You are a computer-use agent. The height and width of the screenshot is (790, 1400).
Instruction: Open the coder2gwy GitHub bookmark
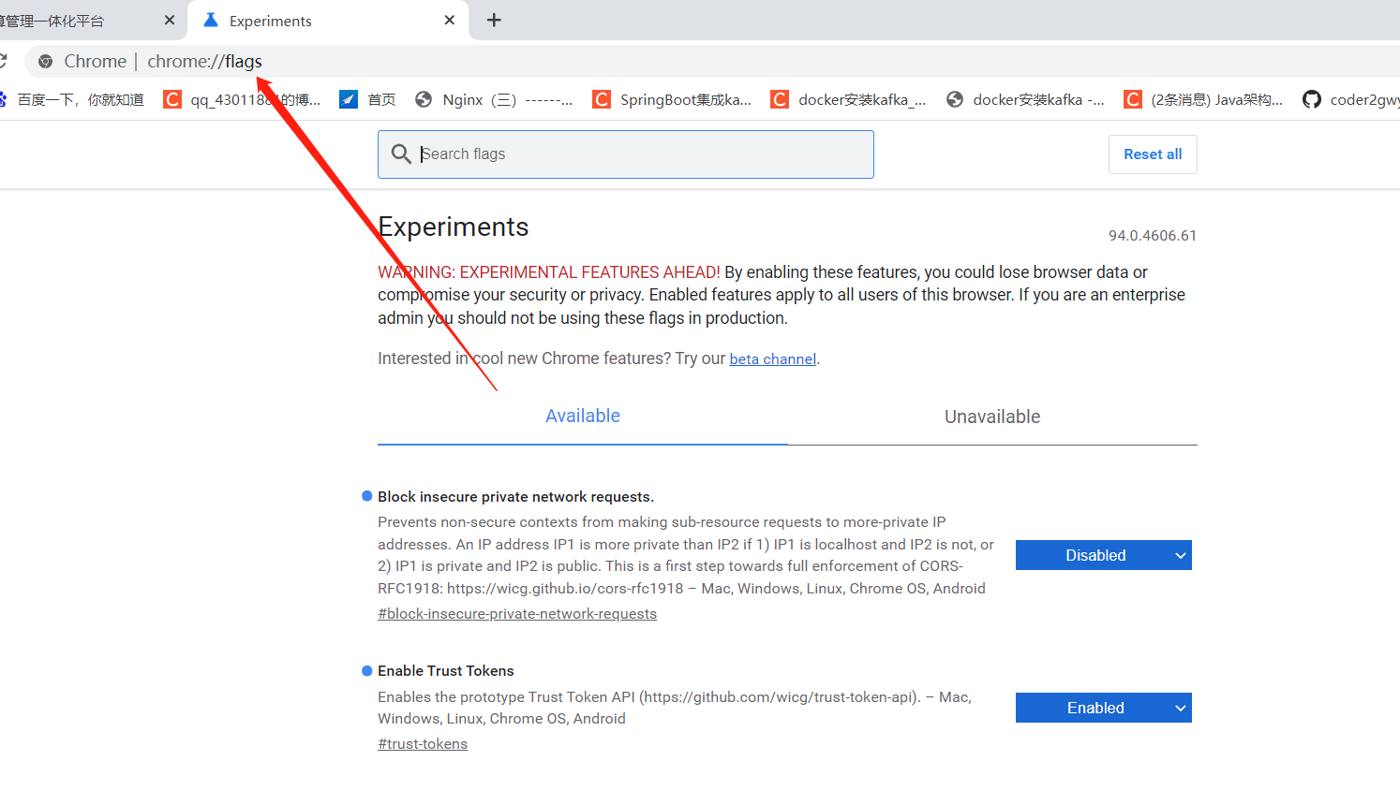tap(1350, 99)
